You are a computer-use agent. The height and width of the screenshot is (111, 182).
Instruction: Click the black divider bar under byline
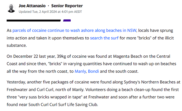[34, 21]
